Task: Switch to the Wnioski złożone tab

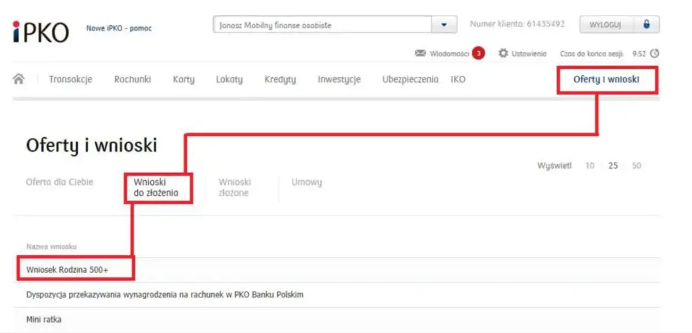Action: click(235, 187)
